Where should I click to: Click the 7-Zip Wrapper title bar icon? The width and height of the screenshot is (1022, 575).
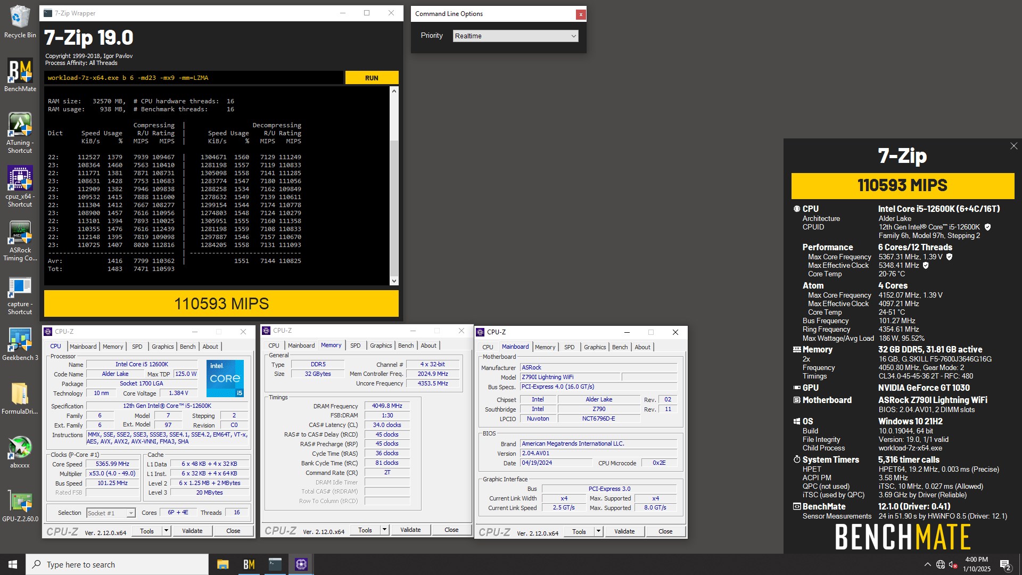48,13
